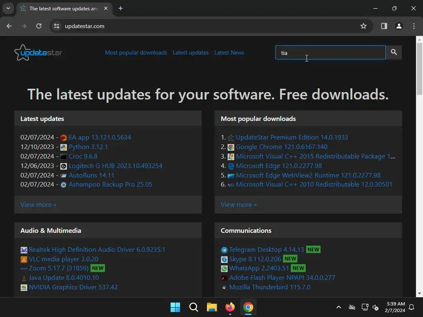Expand the tab search dropdown arrow

[8, 8]
